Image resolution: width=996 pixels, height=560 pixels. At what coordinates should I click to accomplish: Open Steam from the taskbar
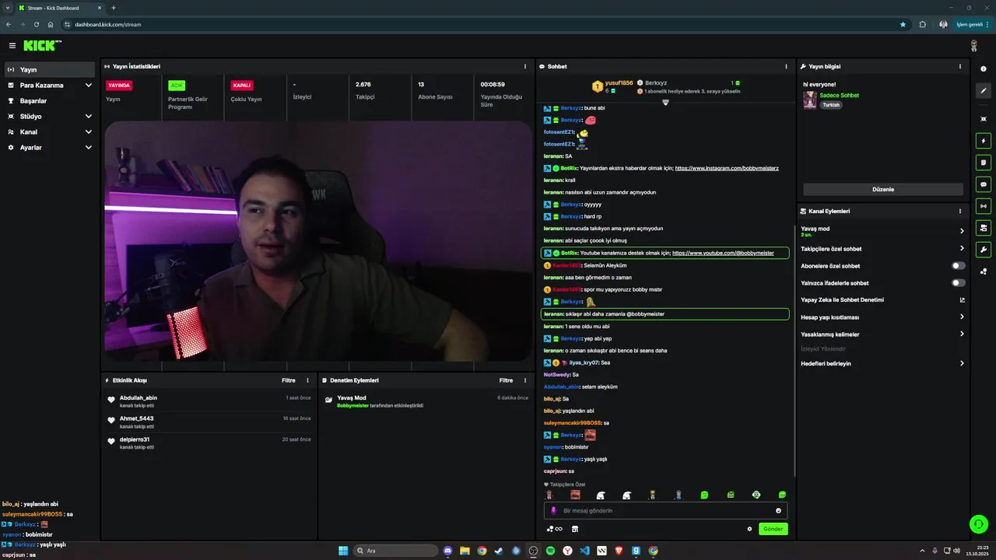pos(499,551)
